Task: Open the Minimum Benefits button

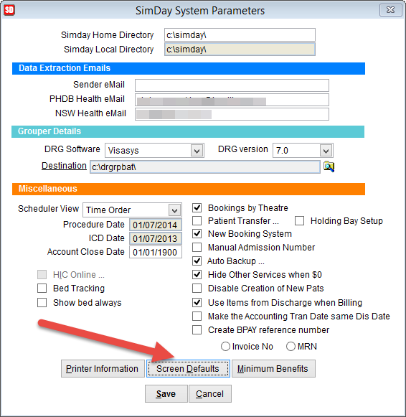Action: coord(273,369)
